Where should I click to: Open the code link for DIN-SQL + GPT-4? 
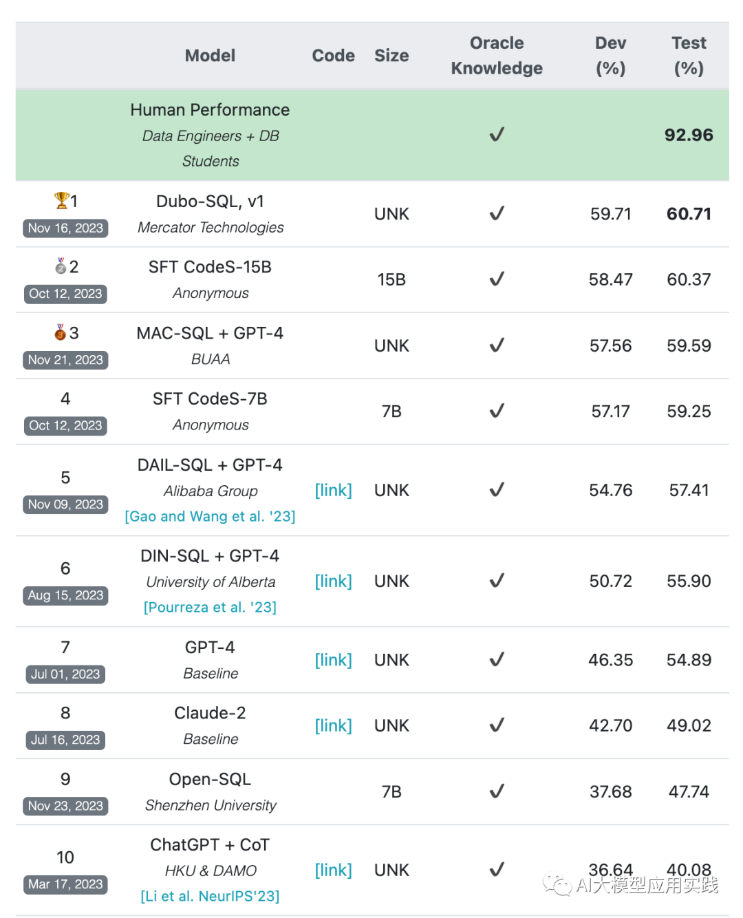[333, 581]
